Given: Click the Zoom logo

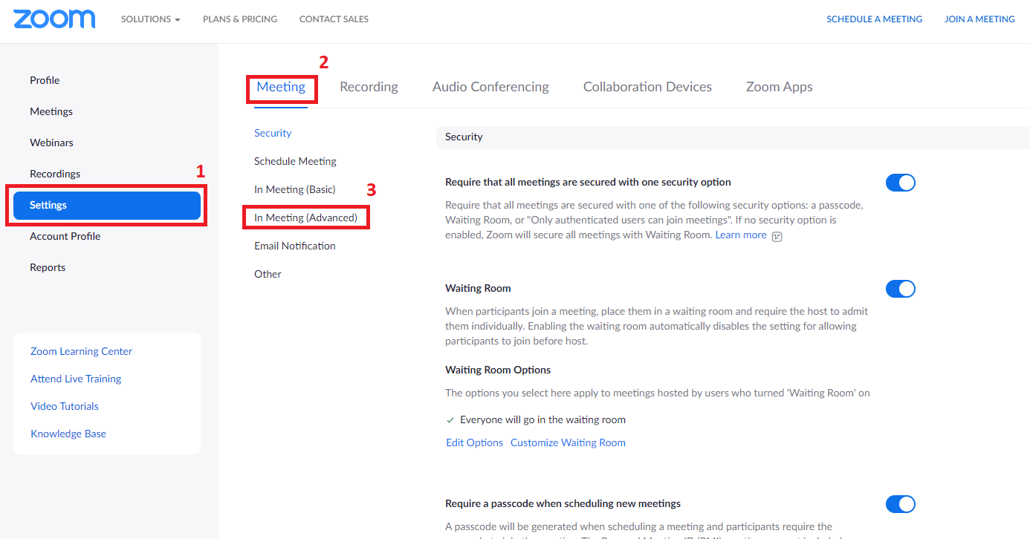Looking at the screenshot, I should tap(54, 19).
